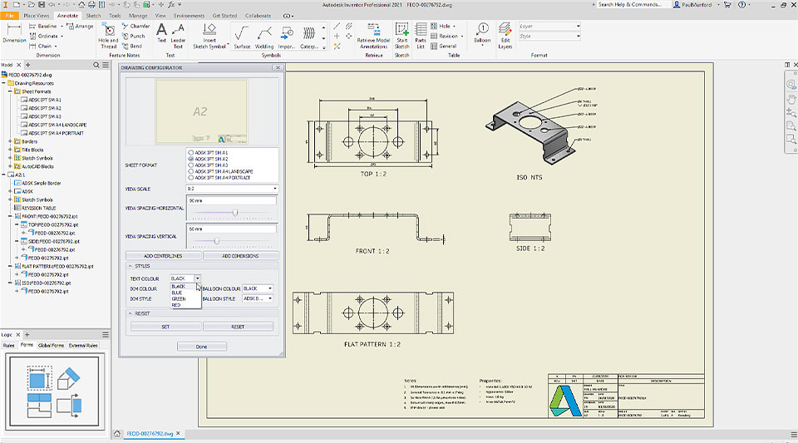
Task: Select the Caterpillar symbol tool
Action: (x=309, y=37)
